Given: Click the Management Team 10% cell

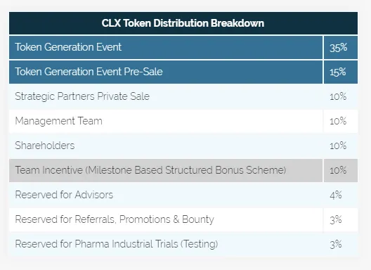Looking at the screenshot, I should tap(341, 121).
